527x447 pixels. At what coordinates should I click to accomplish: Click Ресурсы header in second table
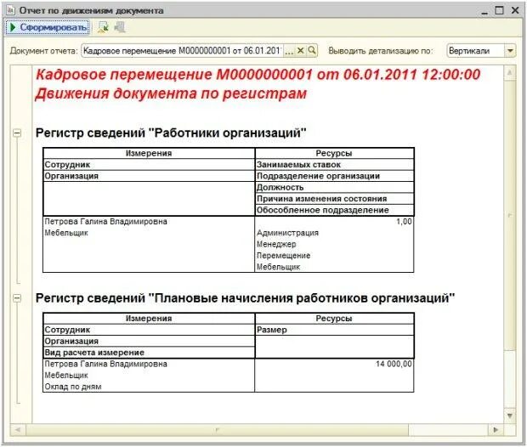[334, 319]
